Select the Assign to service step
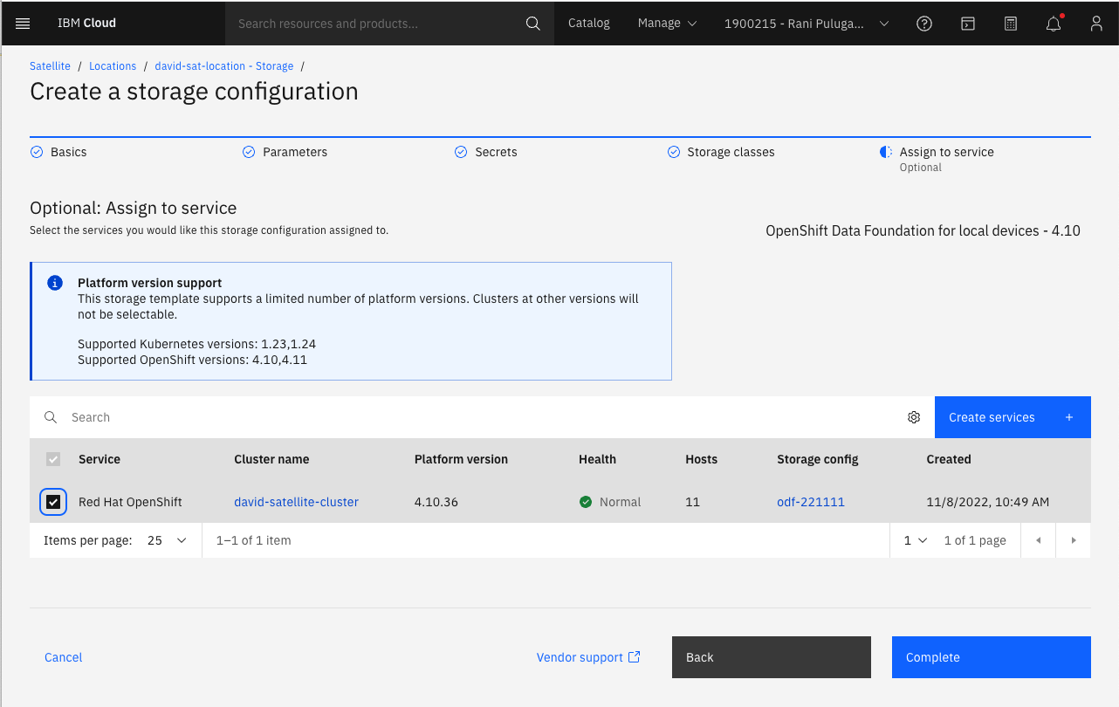This screenshot has width=1119, height=707. coord(937,158)
